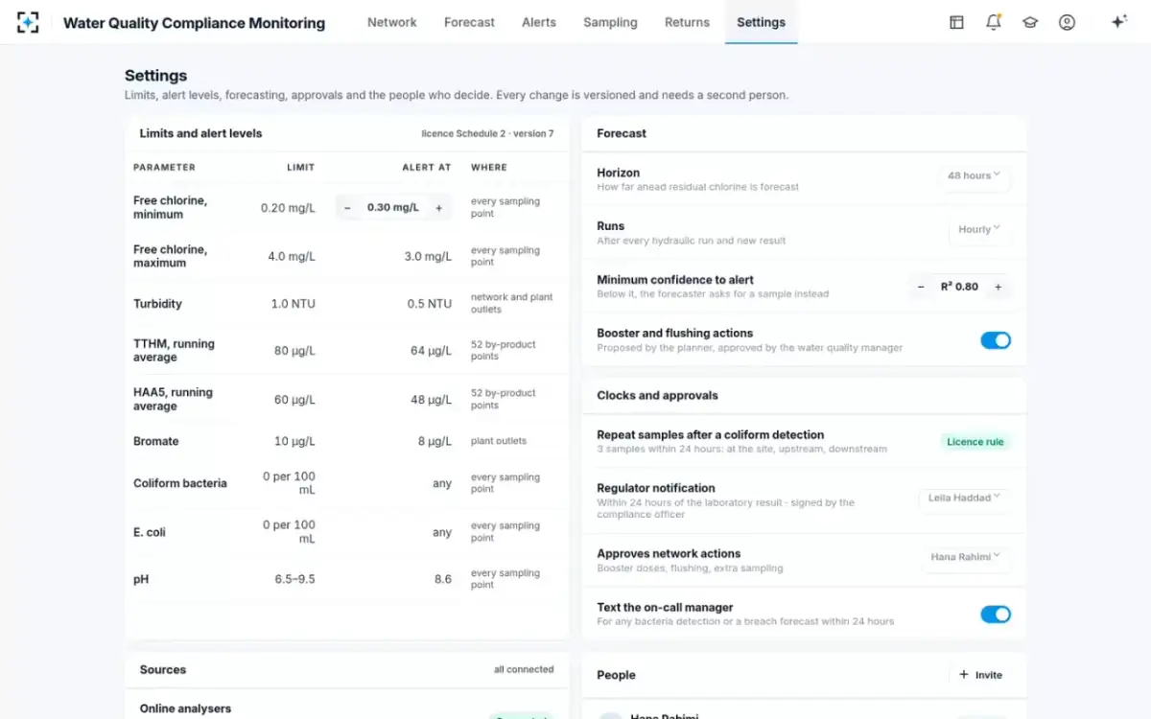Click the '3.0 mg/L' alert value
1151x719 pixels.
coord(428,256)
